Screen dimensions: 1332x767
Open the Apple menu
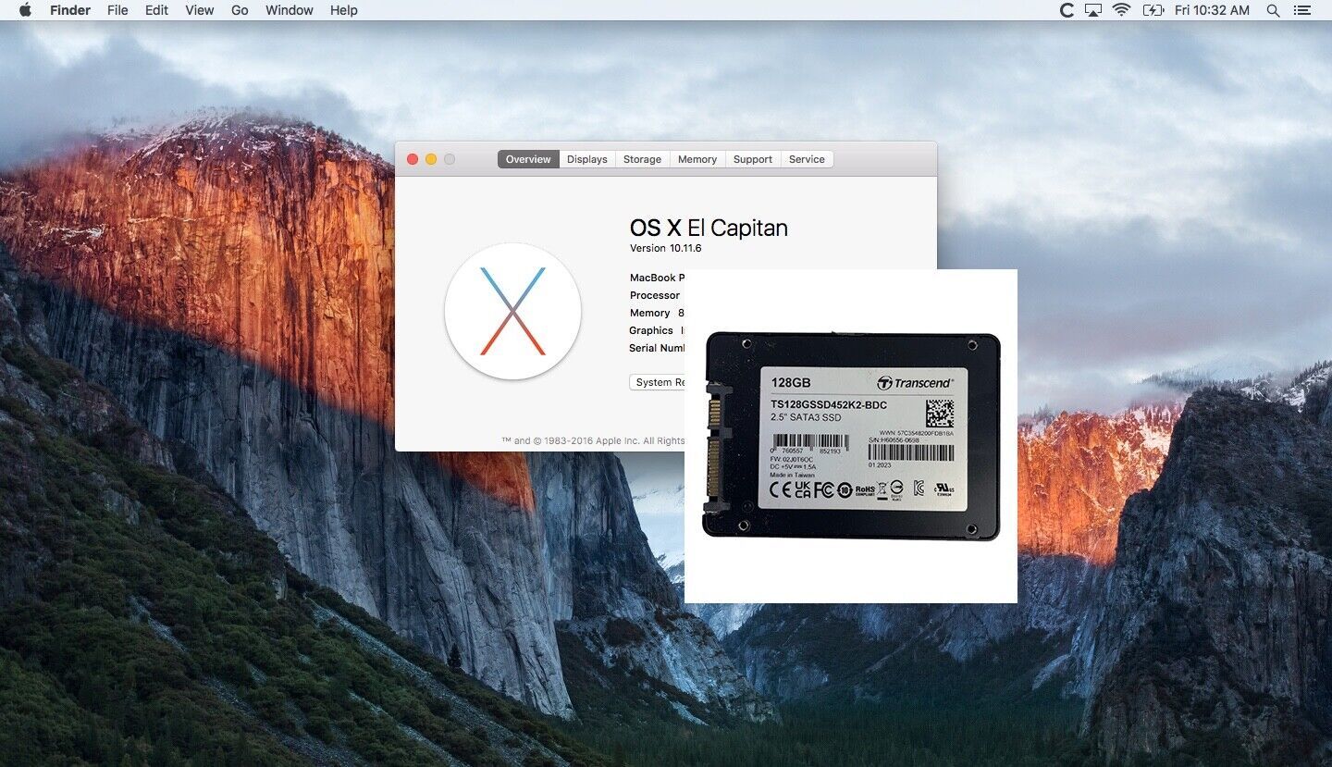[25, 10]
